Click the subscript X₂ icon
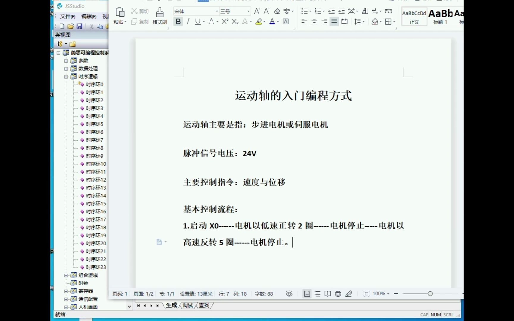 [235, 21]
